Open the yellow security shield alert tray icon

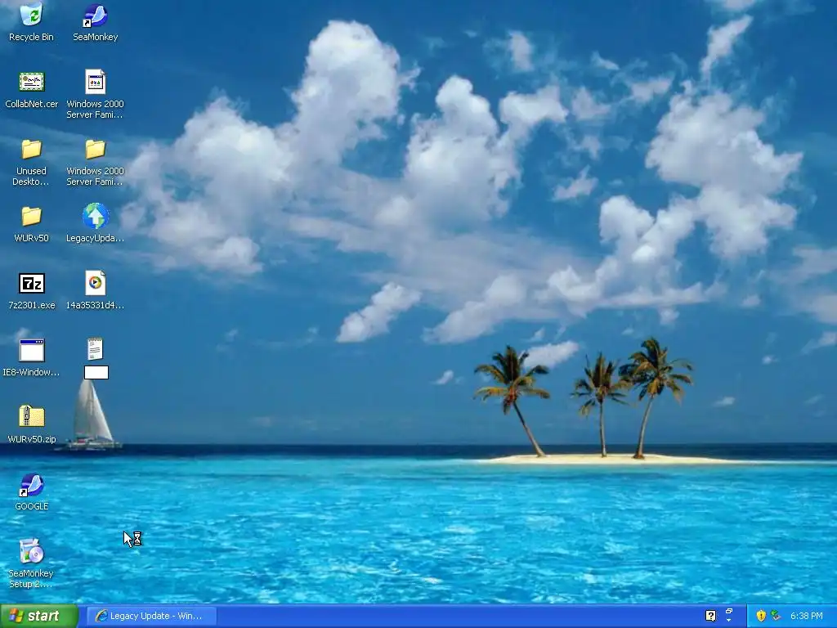(761, 616)
